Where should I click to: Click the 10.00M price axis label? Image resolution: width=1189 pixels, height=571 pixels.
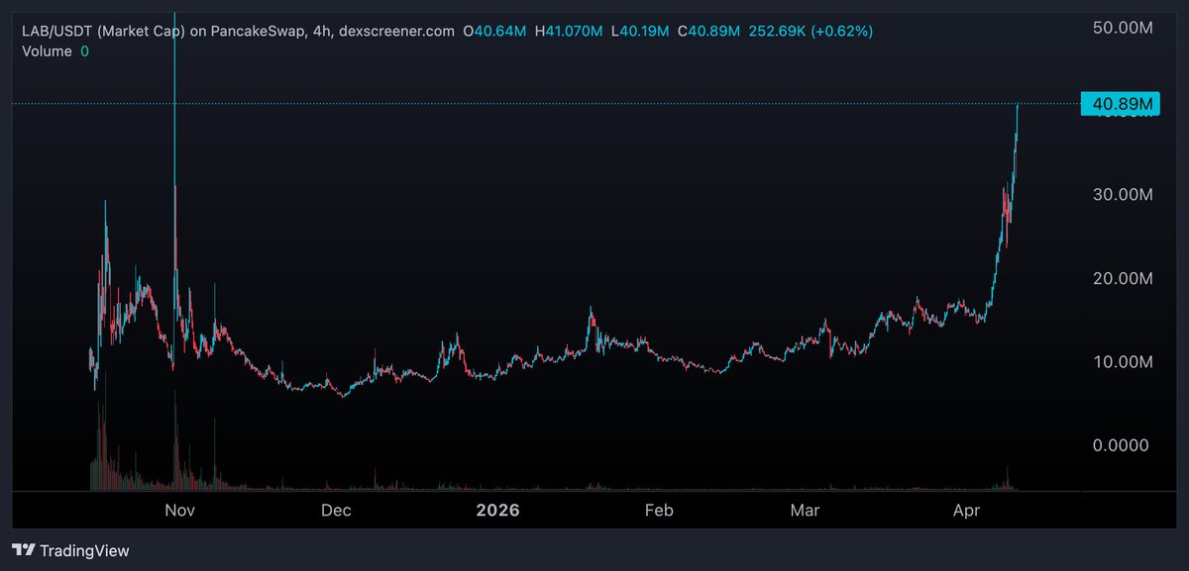pos(1122,362)
